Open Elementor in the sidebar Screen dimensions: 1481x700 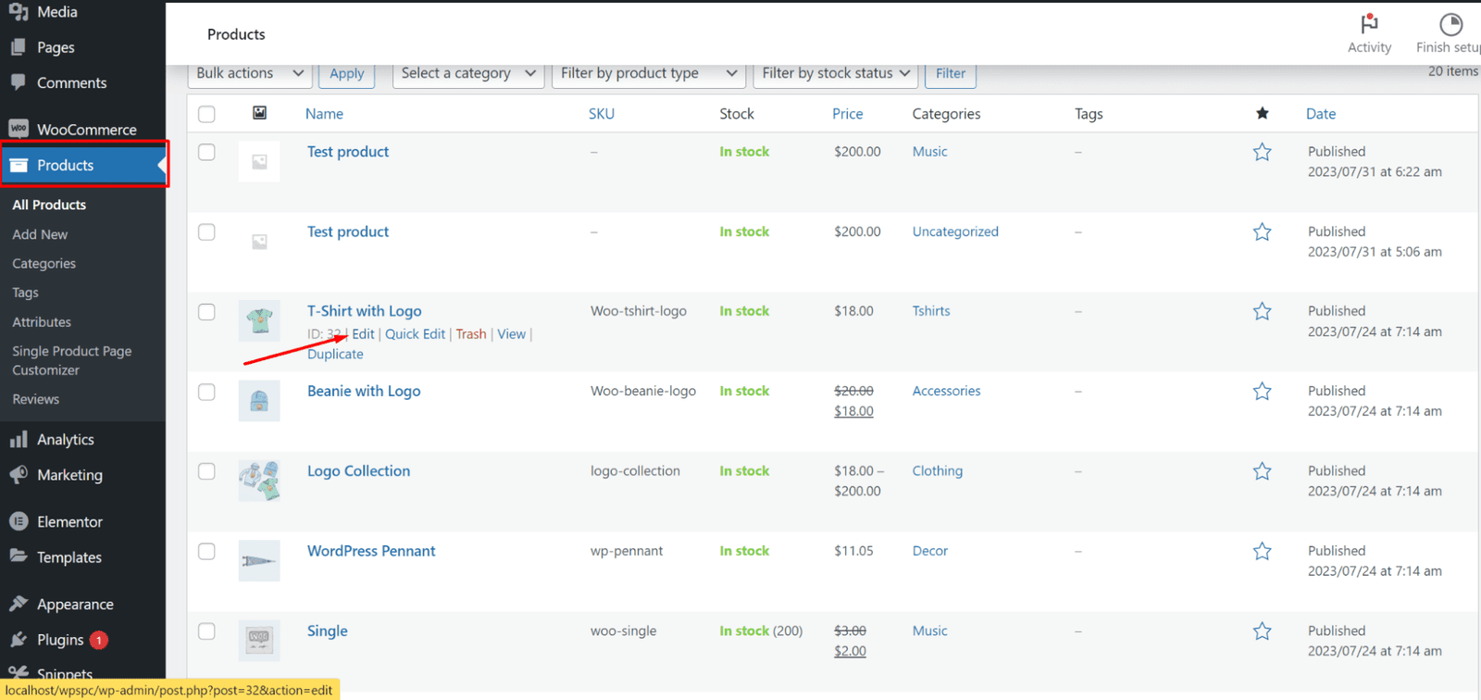(69, 522)
